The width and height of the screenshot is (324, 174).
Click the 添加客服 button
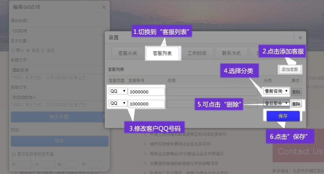290,70
